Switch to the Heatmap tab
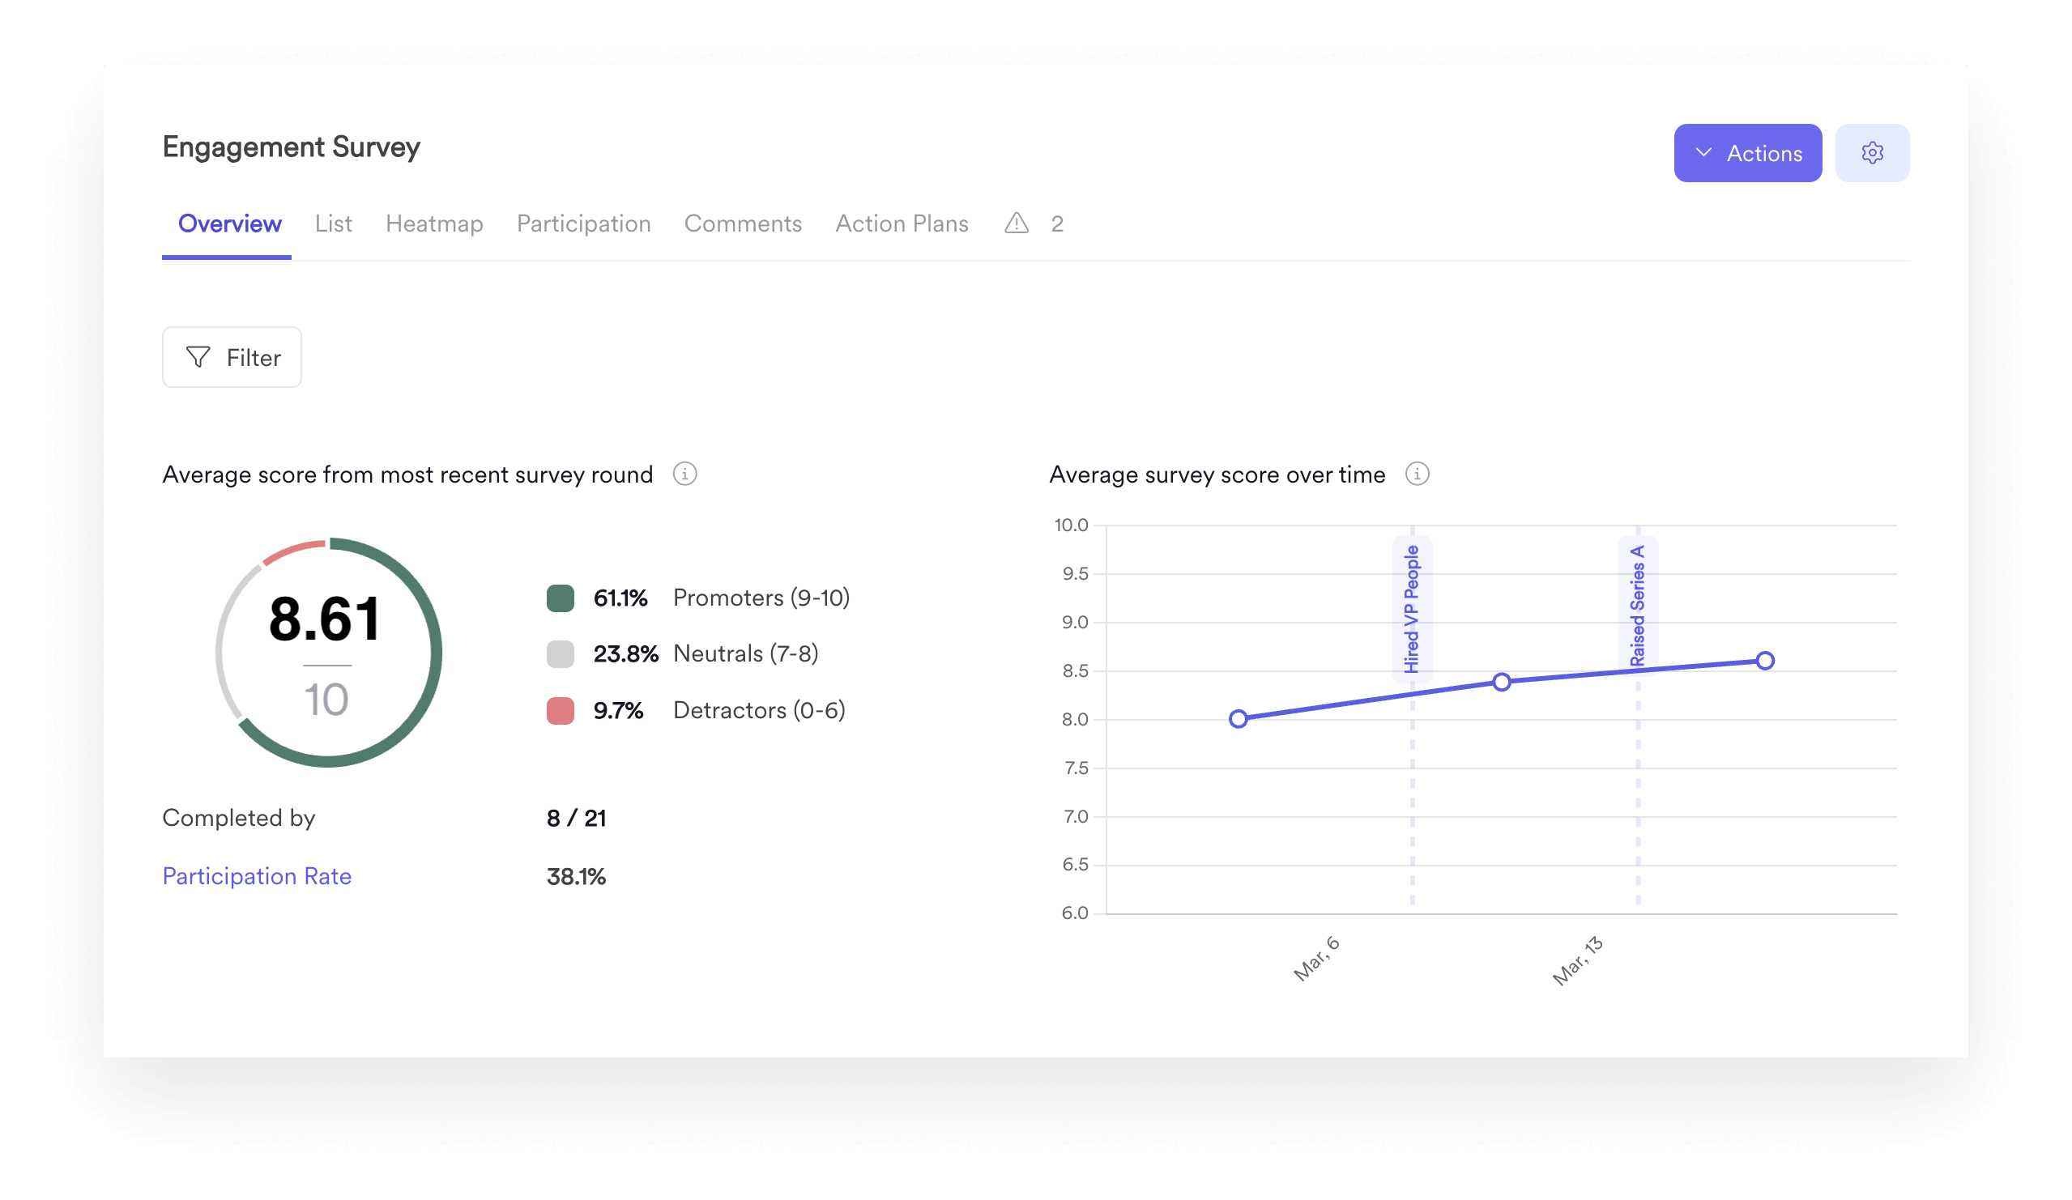The image size is (2072, 1200). (x=436, y=224)
